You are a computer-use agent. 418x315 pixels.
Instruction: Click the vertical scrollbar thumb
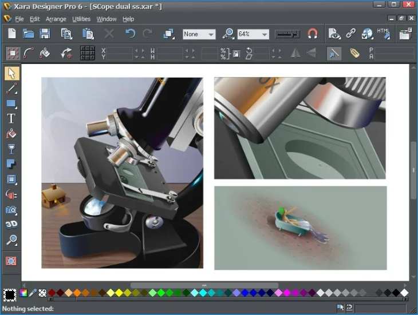(413, 170)
